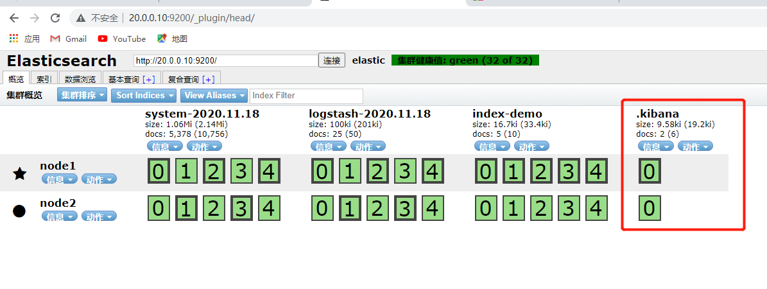Click shard 3 of logstash-2020.11.18 on node1
This screenshot has height=289, width=767.
404,172
